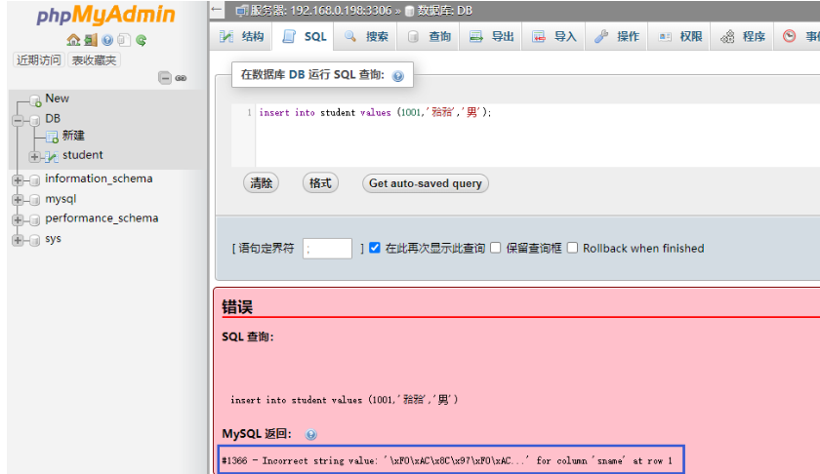Open phpMyAdmin documentation blue question icon
The height and width of the screenshot is (474, 820).
coord(107,40)
